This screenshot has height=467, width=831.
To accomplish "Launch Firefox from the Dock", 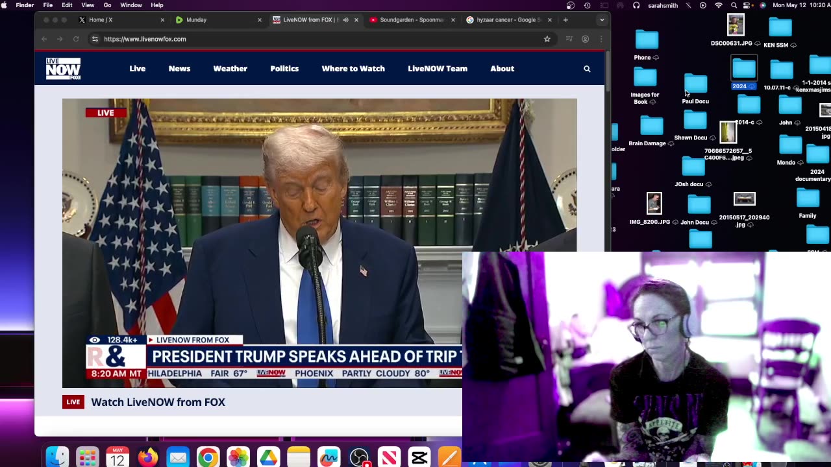I will point(147,457).
